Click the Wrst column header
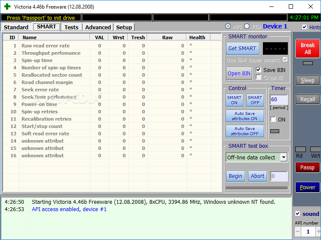This screenshot has width=321, height=240. point(118,37)
